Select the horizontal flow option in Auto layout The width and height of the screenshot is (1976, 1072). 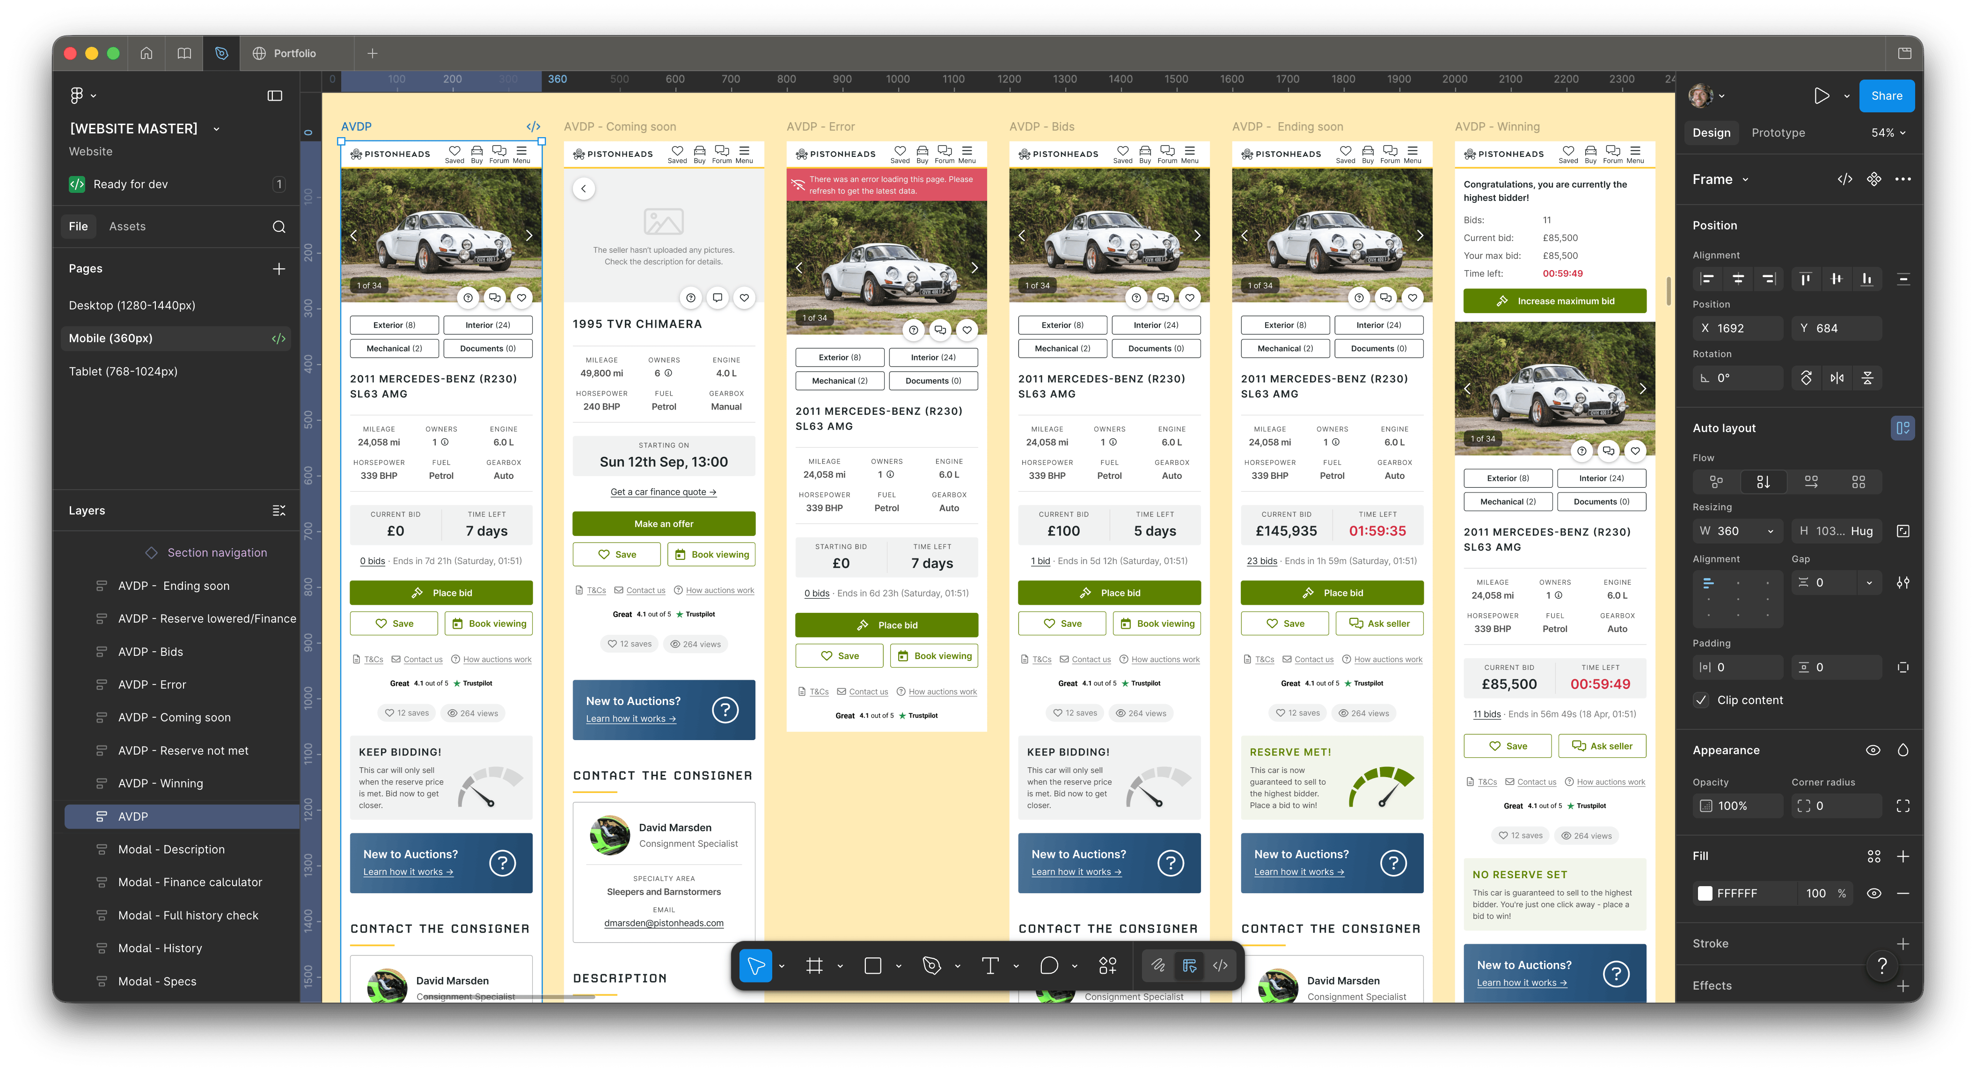(x=1811, y=482)
